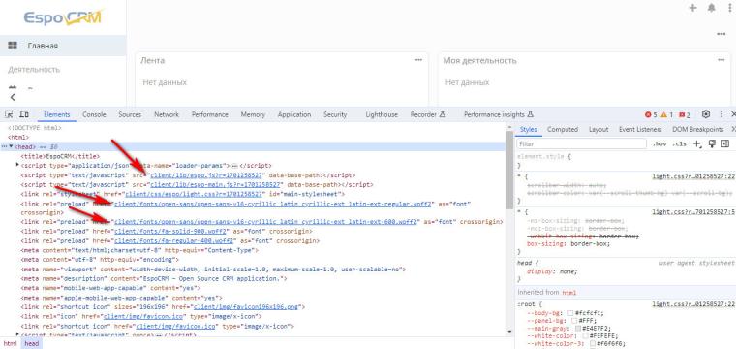Screen dimensions: 736x349
Task: Open the notifications bell icon
Action: point(712,8)
